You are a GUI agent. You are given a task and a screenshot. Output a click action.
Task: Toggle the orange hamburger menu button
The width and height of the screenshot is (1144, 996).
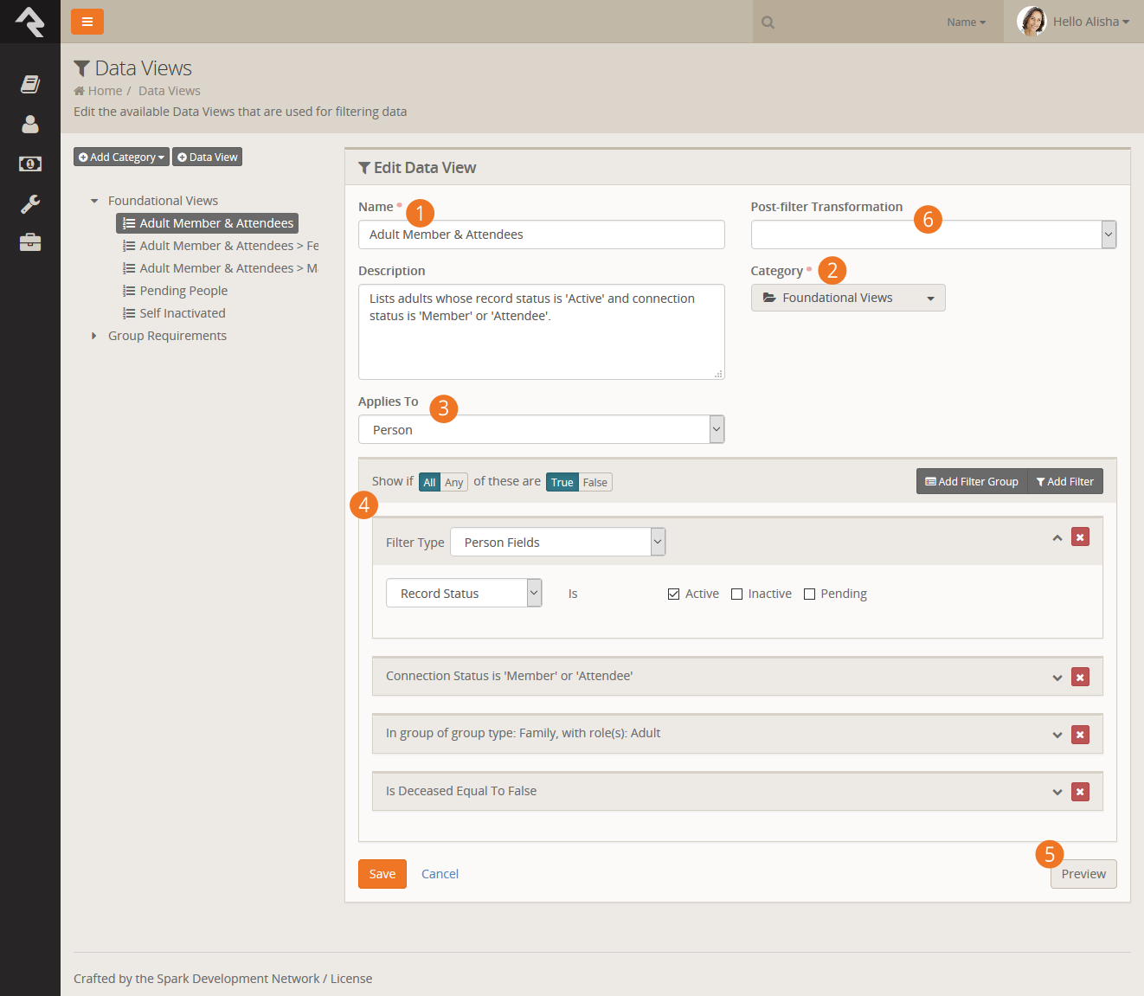pos(87,22)
